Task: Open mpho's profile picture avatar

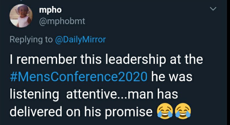Action: 21,16
